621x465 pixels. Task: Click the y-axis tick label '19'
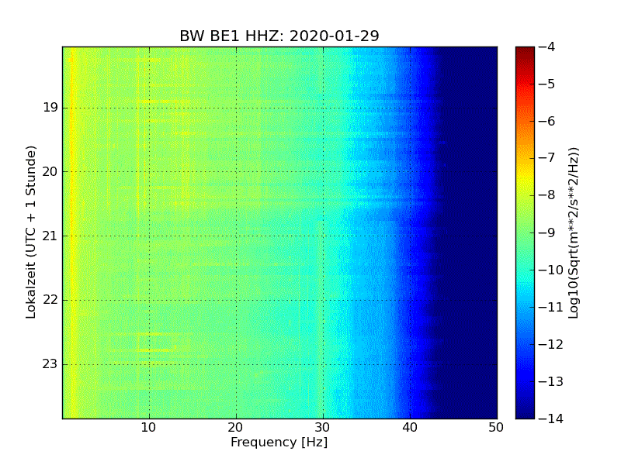50,108
